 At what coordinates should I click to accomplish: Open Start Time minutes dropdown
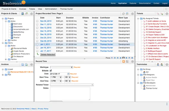pyautogui.click(x=68, y=77)
